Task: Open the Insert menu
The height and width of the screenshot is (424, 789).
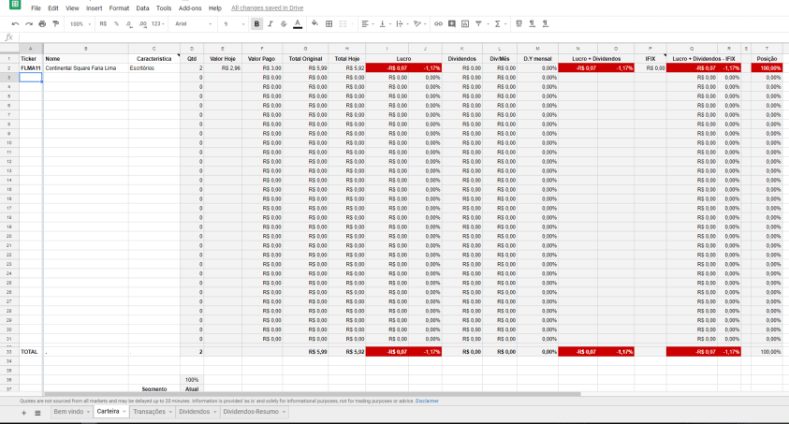Action: (95, 8)
